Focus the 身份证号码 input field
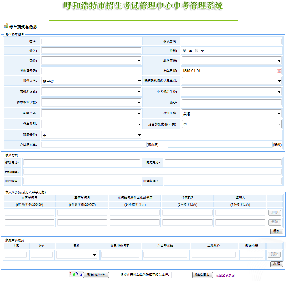The width and height of the screenshot is (286, 281). pyautogui.click(x=91, y=71)
